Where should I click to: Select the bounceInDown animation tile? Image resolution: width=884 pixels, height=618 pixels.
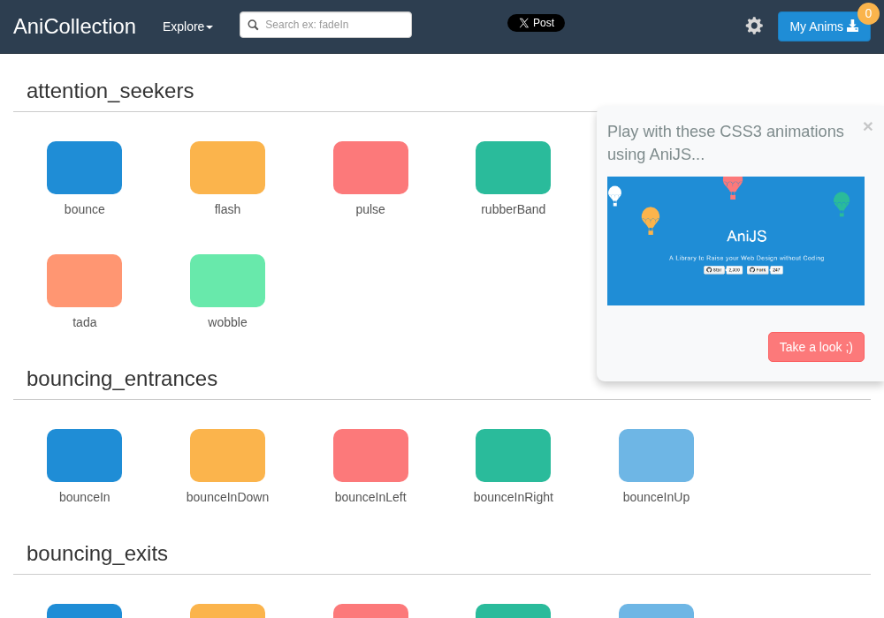click(227, 456)
